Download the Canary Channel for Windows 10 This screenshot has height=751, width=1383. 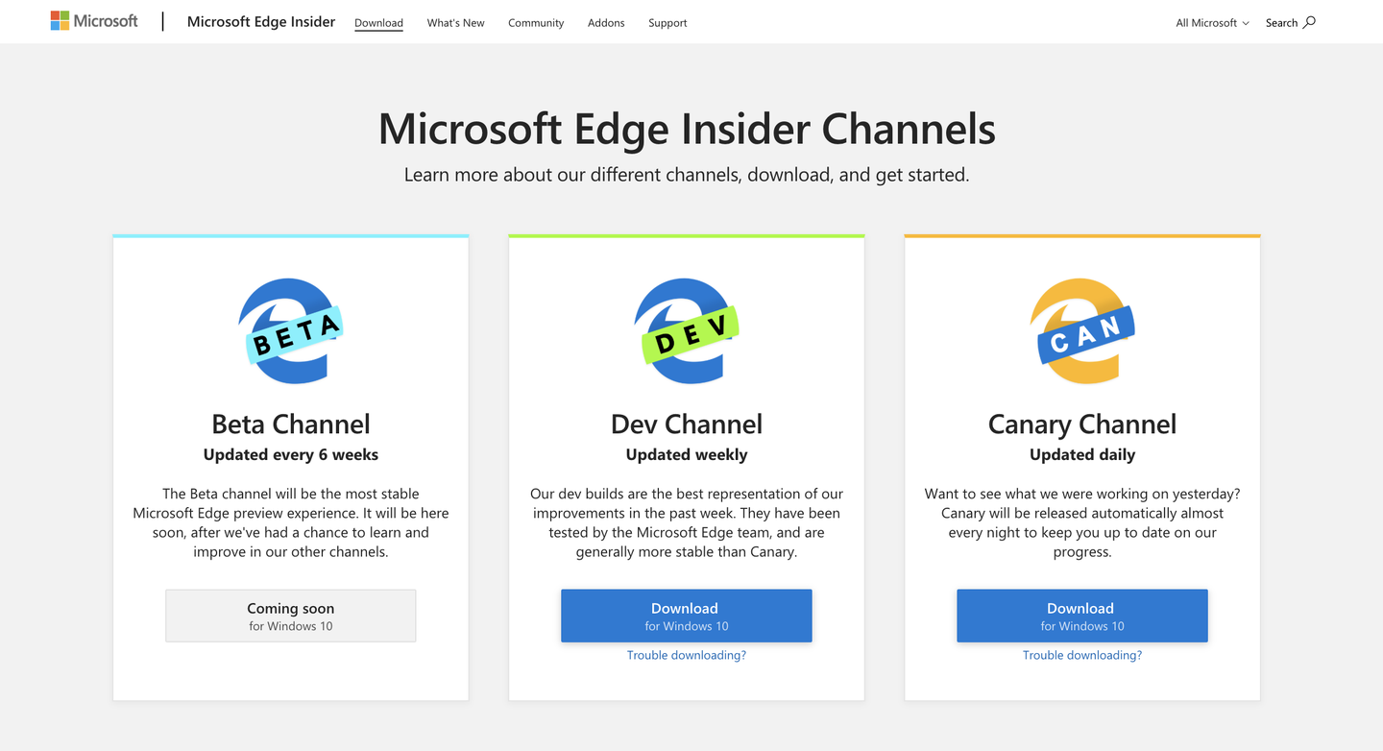1082,616
